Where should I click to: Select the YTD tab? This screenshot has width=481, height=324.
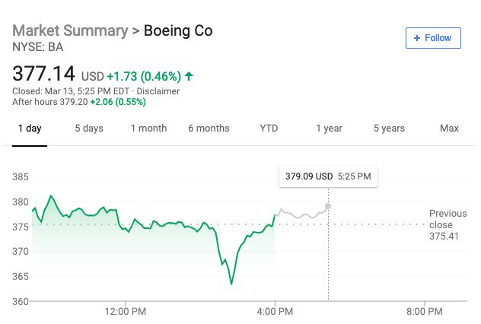269,129
